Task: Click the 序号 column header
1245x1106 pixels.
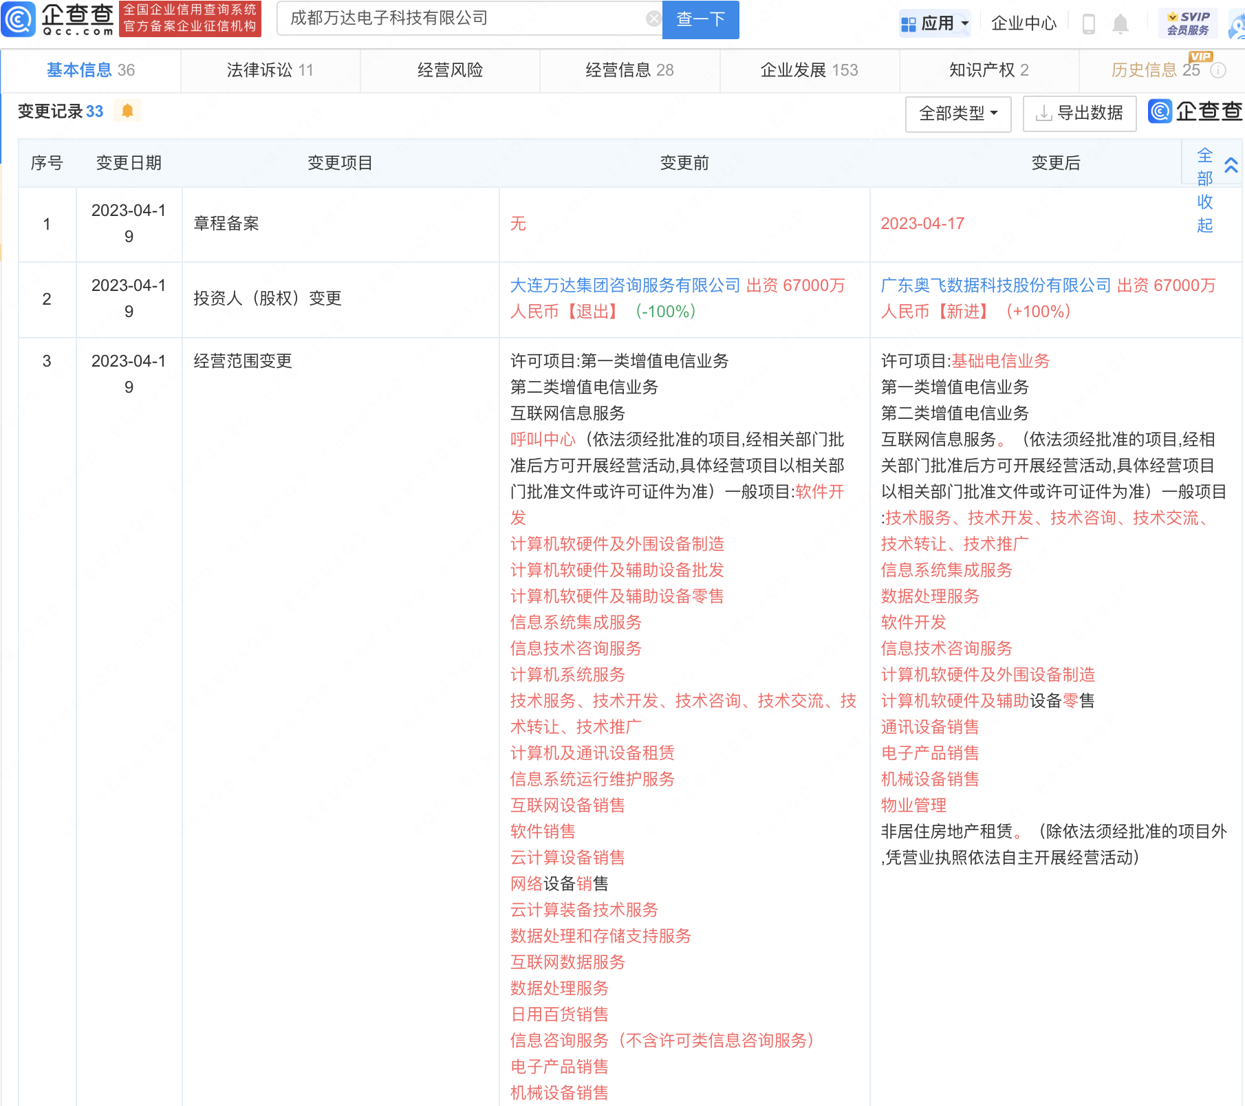Action: coord(47,163)
